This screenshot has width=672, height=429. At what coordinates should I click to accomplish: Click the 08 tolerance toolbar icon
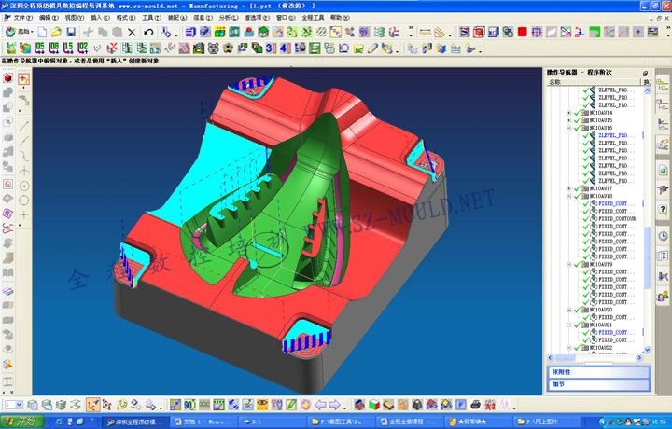pyautogui.click(x=54, y=48)
